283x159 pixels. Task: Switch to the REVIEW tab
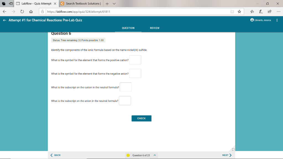click(155, 28)
